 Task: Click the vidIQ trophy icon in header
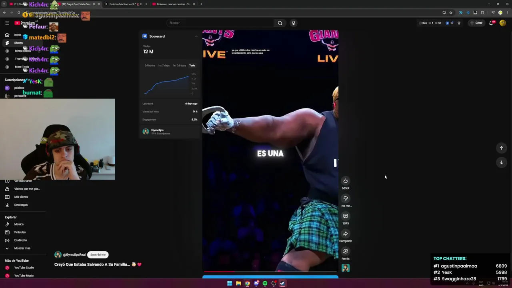pos(459,23)
